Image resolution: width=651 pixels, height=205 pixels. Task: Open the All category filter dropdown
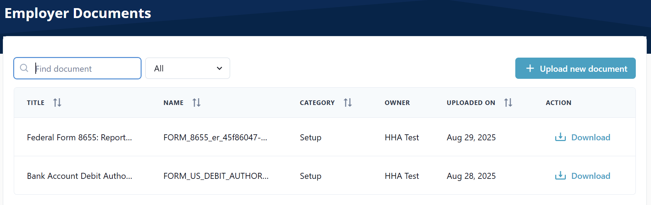click(x=187, y=68)
